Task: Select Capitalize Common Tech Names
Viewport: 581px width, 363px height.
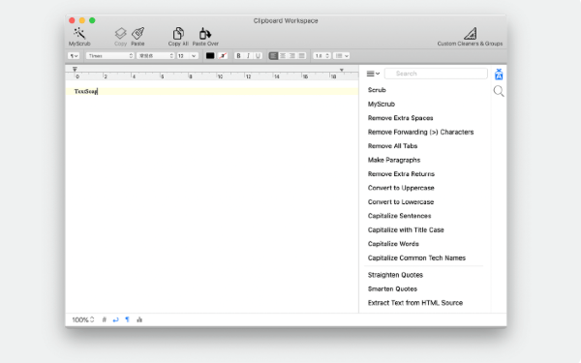Action: (x=416, y=258)
